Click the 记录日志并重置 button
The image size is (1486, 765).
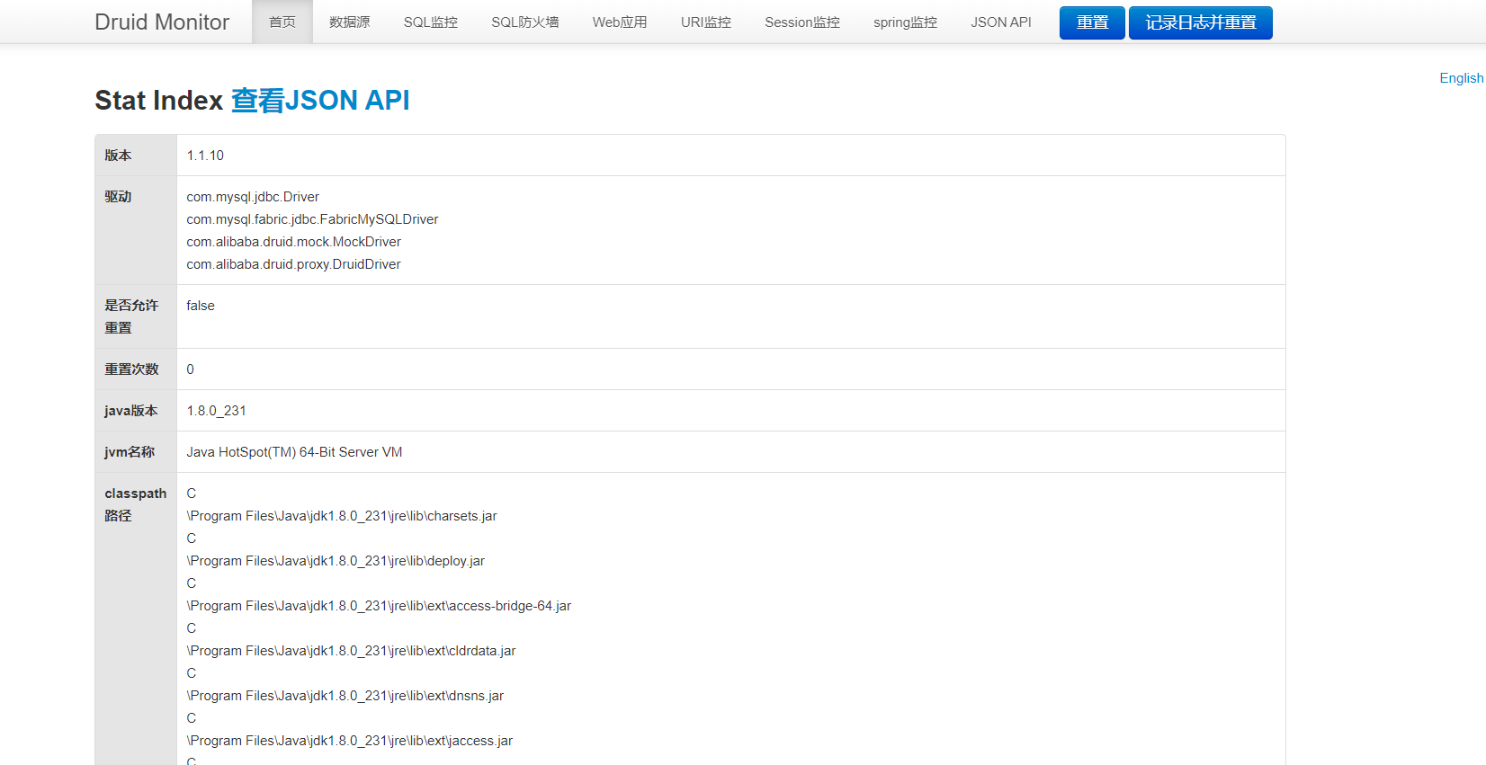tap(1201, 22)
